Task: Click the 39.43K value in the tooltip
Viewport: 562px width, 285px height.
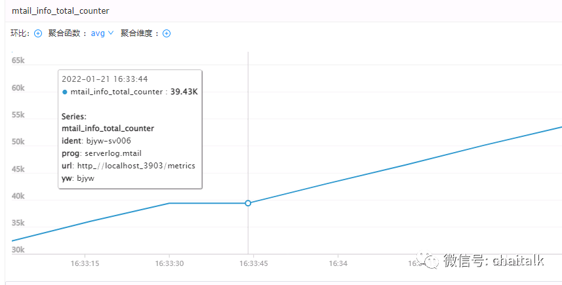Action: coord(184,92)
